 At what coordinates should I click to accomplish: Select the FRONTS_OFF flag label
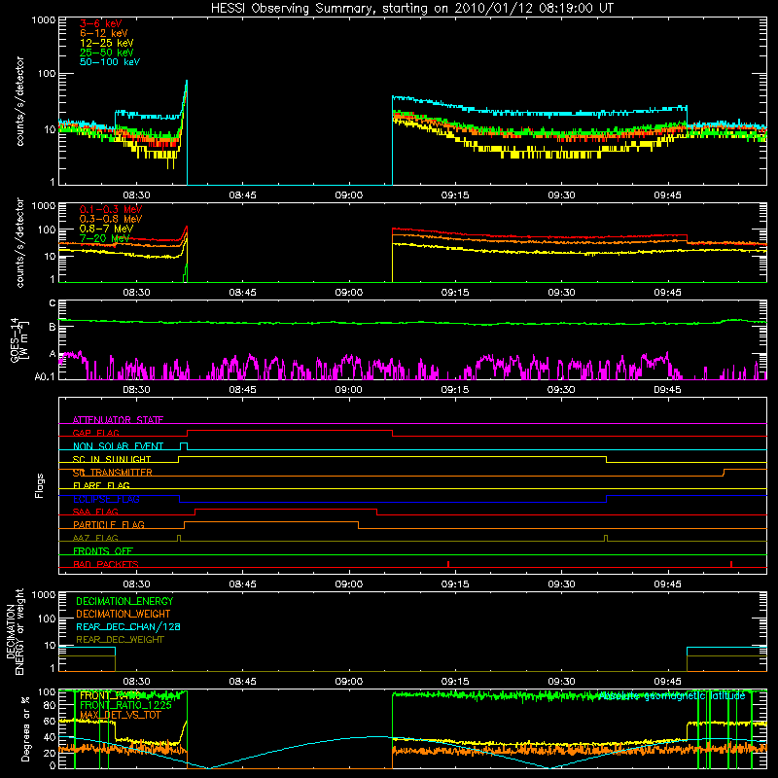click(x=103, y=550)
